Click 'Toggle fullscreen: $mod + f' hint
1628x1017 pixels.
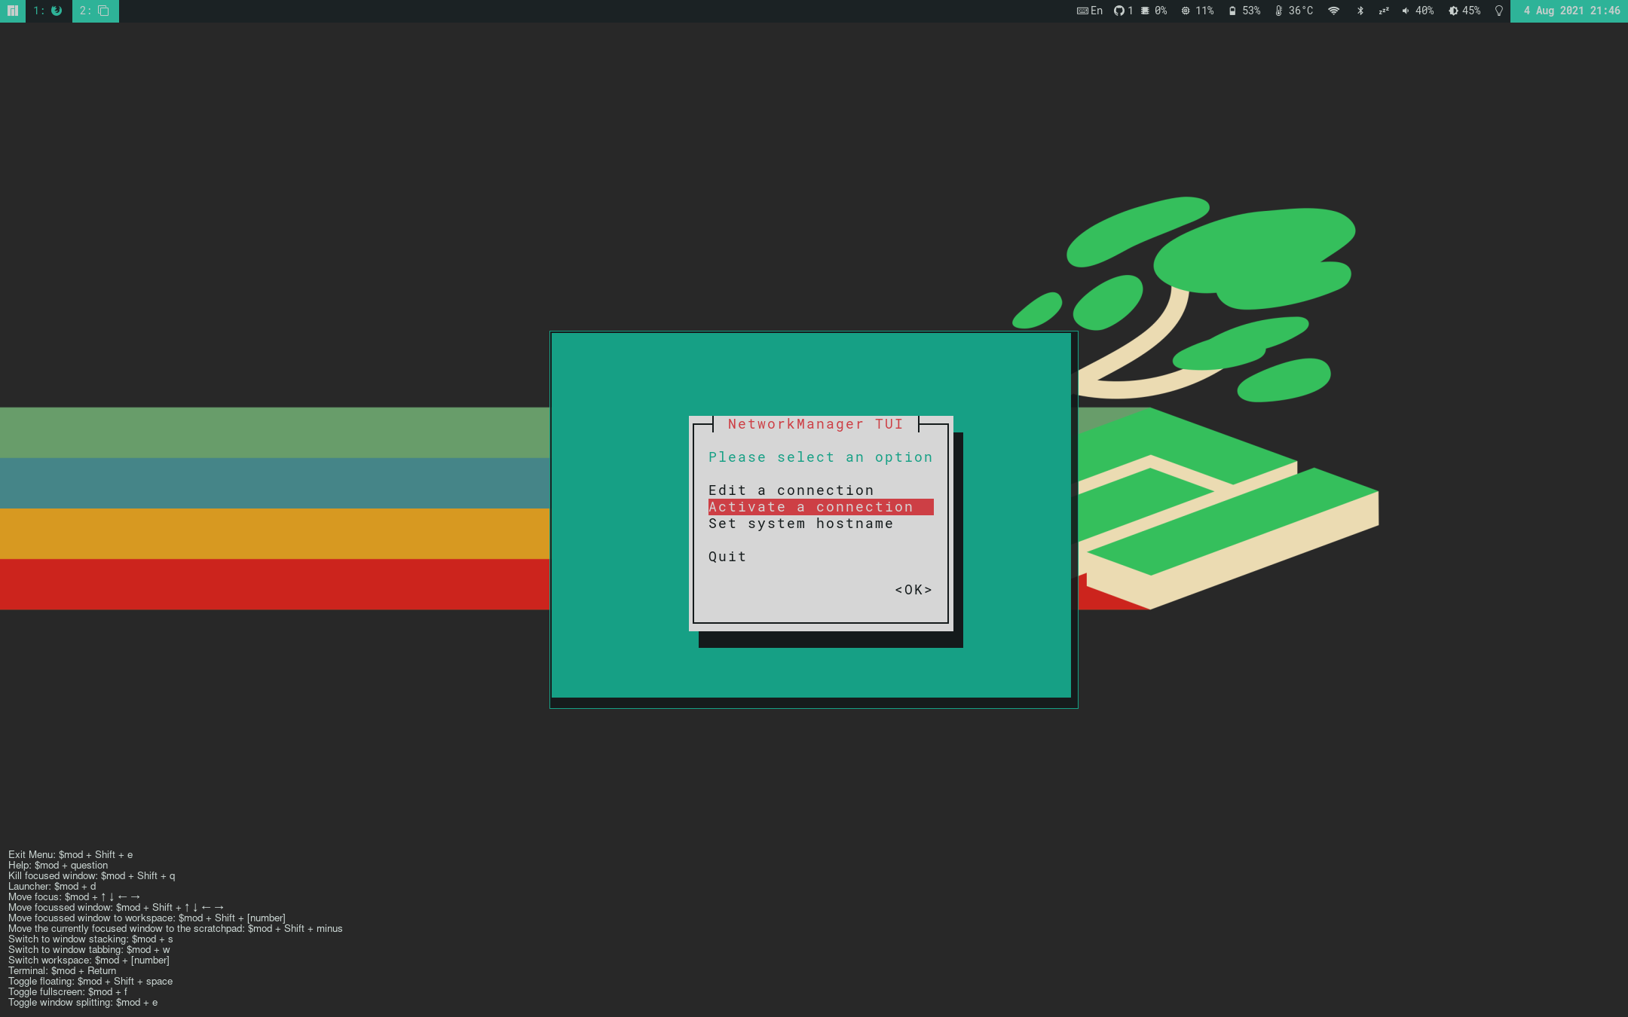pos(68,991)
